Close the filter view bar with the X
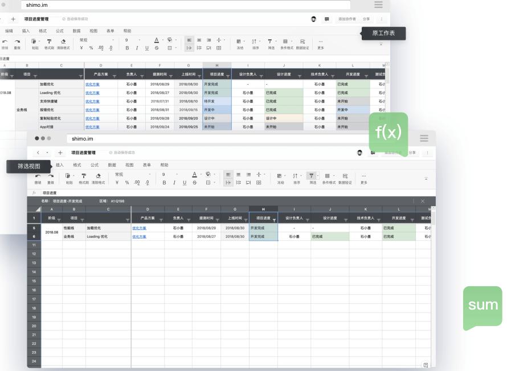The image size is (507, 371). [x=422, y=201]
